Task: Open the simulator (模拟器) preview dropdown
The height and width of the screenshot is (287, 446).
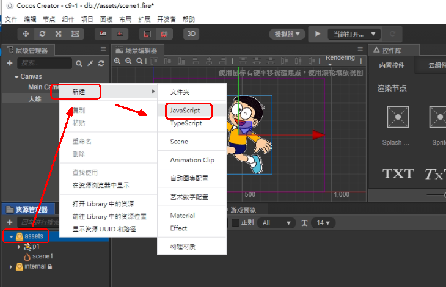Action: tap(287, 34)
